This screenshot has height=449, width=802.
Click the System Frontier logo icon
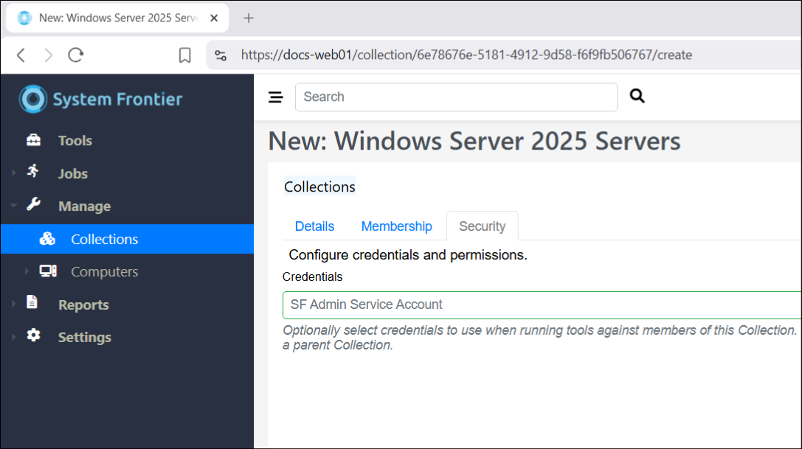33,100
